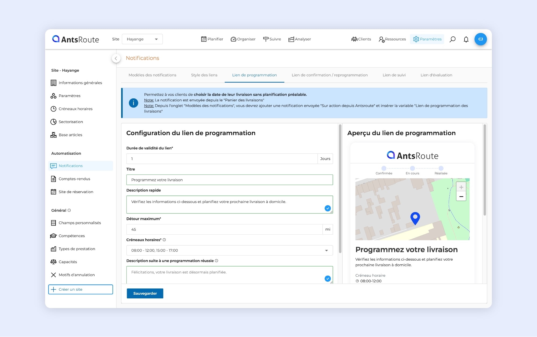Open the Clients section

coord(361,39)
